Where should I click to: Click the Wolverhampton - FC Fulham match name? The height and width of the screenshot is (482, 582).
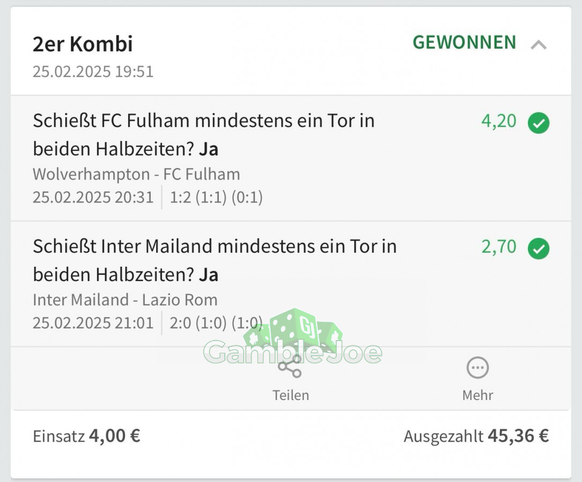coord(136,174)
